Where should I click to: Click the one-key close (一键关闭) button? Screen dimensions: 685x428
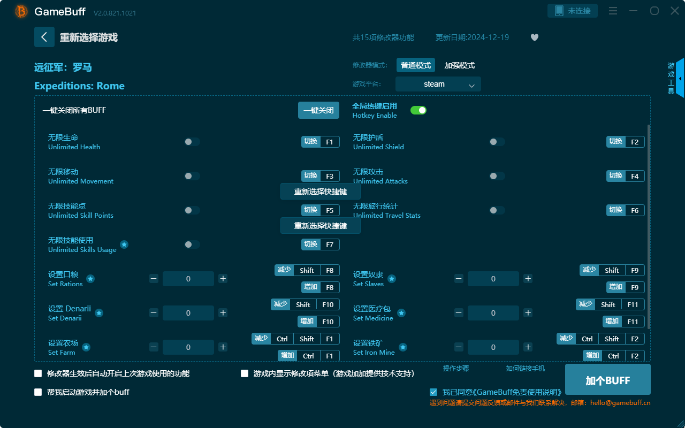click(318, 110)
